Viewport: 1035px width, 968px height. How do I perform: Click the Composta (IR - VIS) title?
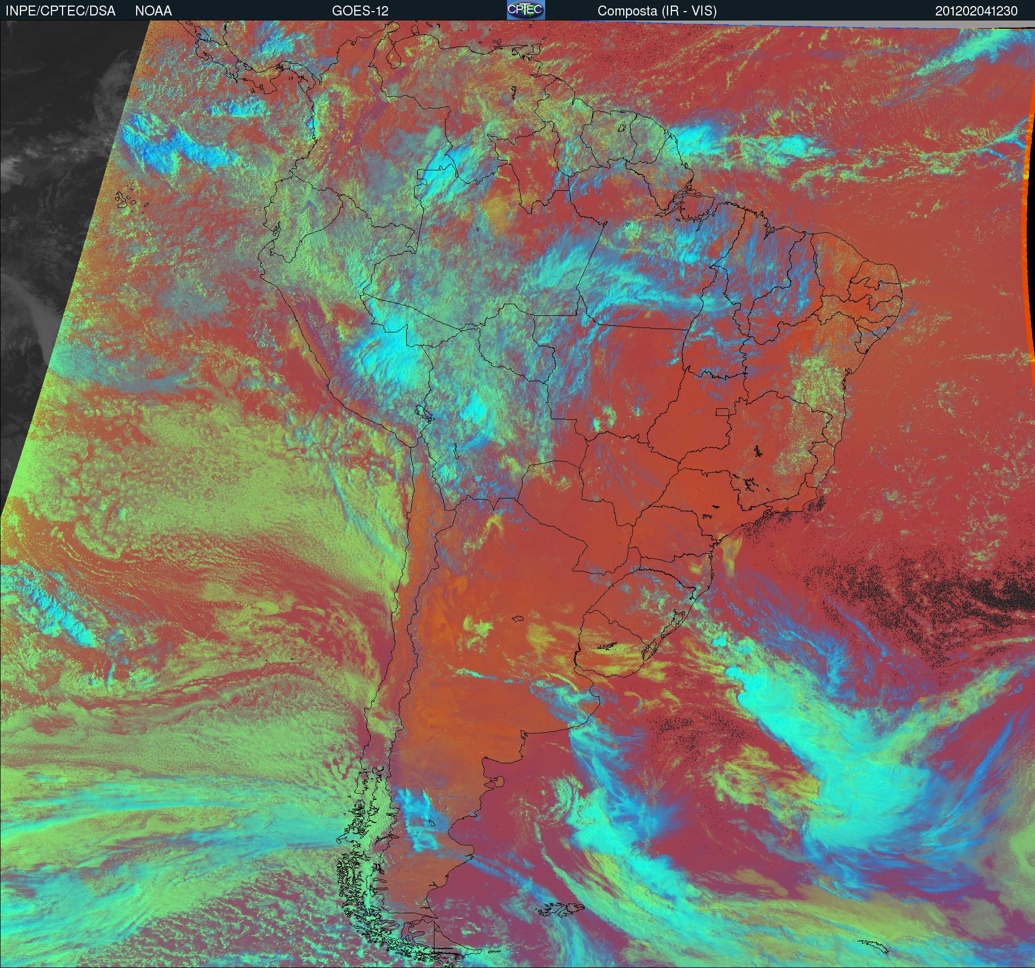[x=657, y=11]
